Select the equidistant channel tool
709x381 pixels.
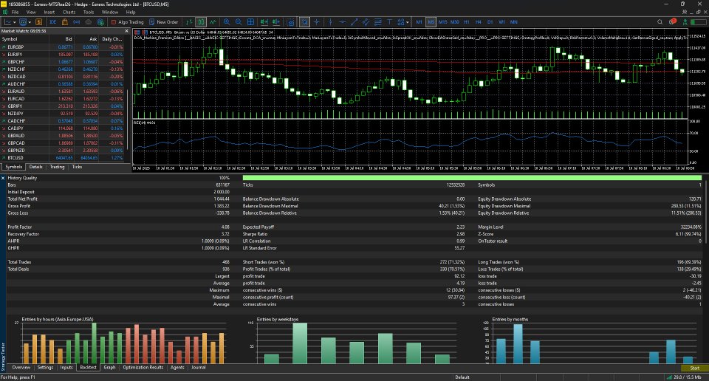(x=366, y=21)
